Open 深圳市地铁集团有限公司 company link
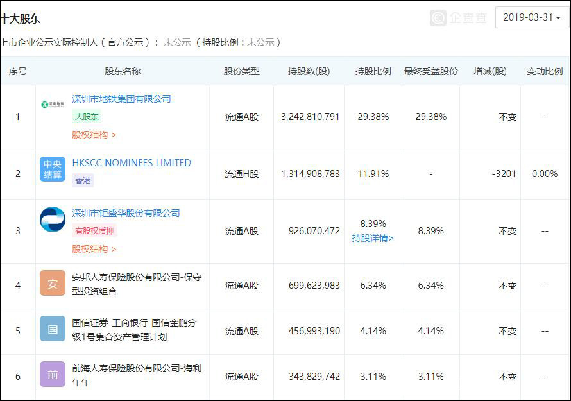 122,99
